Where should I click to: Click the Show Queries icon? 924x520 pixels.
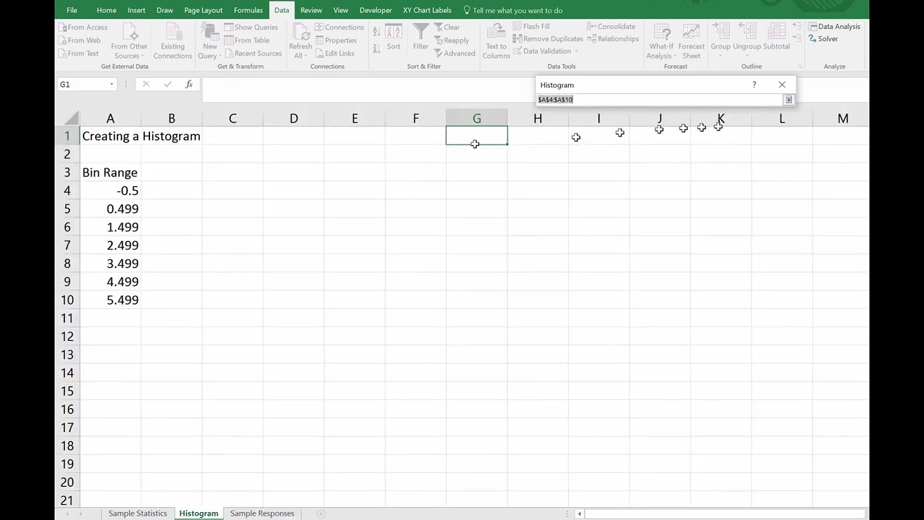point(228,27)
